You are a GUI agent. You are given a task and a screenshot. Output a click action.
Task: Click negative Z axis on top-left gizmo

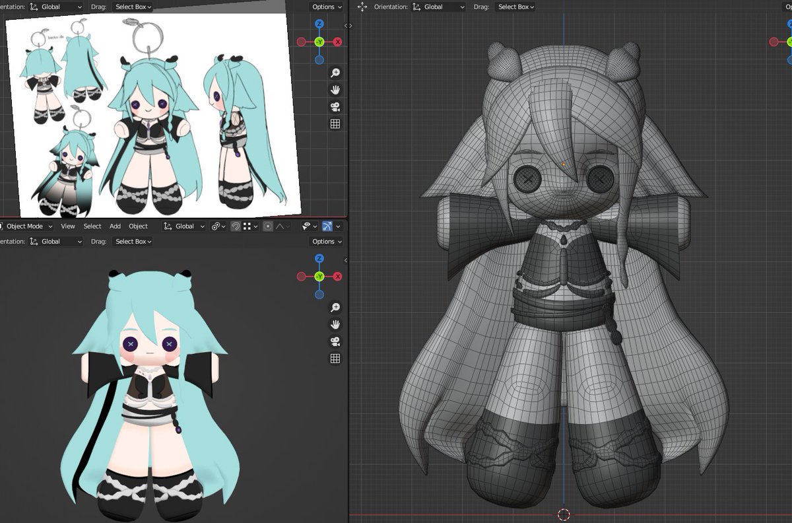[x=319, y=59]
